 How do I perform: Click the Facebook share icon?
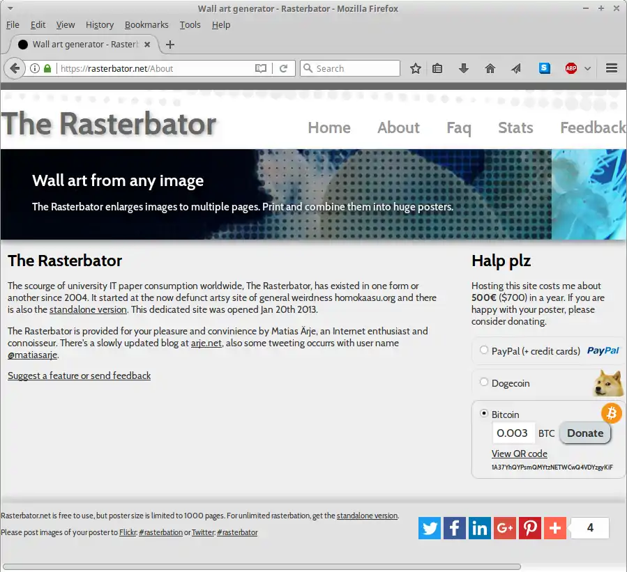pyautogui.click(x=455, y=528)
